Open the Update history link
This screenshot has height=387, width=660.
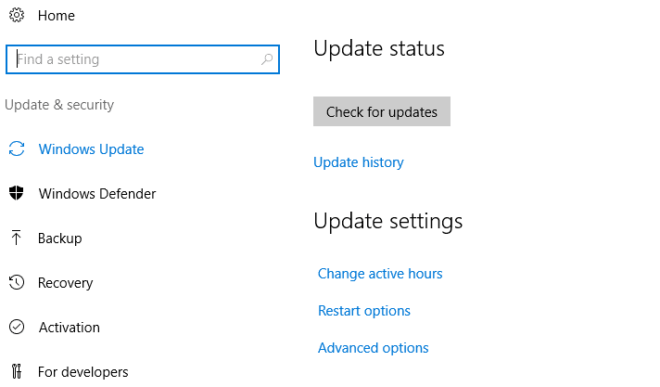pos(359,162)
